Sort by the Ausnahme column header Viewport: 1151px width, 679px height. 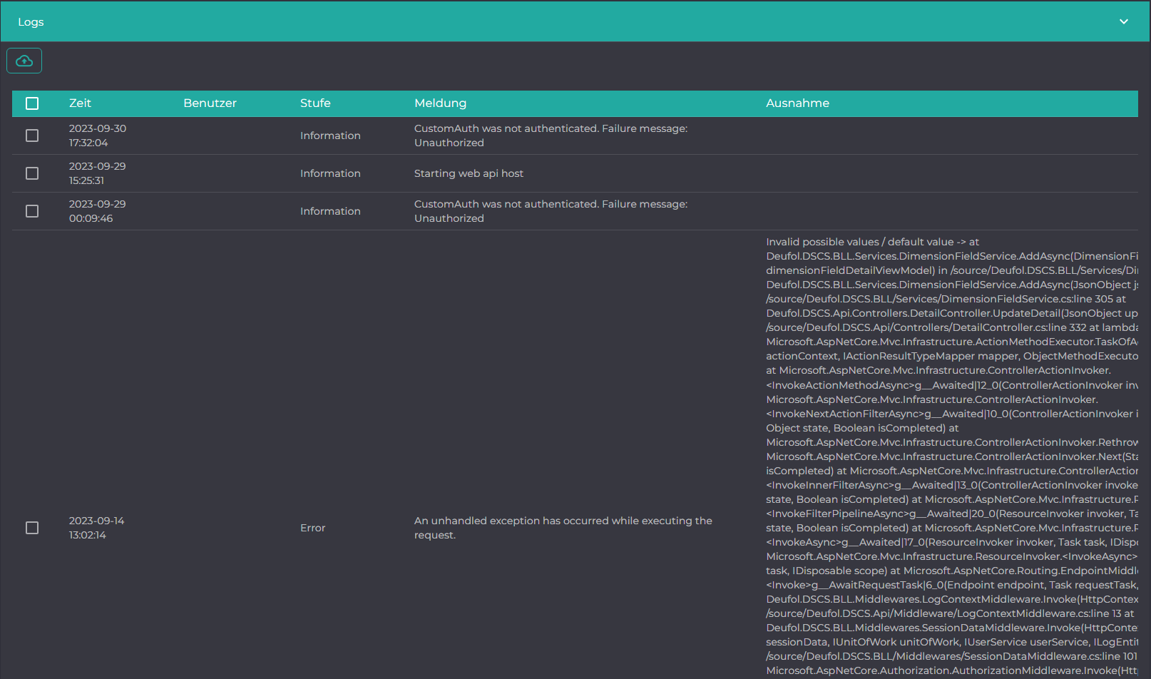pos(797,103)
